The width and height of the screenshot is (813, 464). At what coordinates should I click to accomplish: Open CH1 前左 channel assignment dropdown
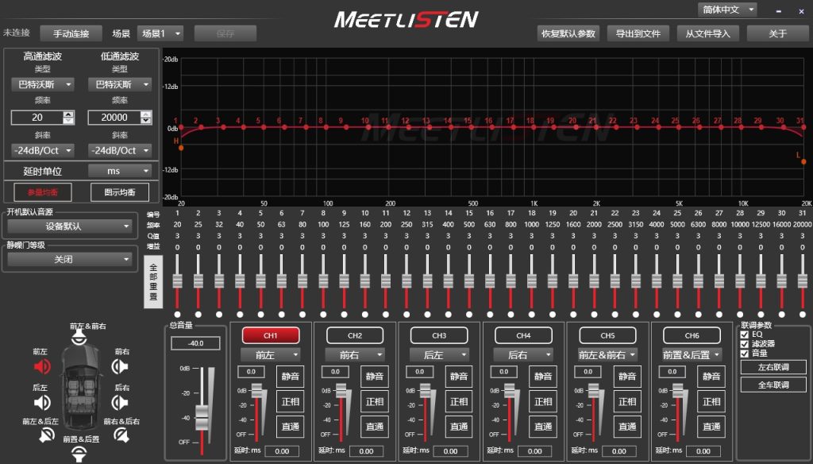(x=270, y=355)
